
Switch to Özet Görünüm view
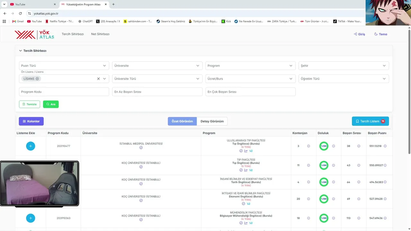click(x=182, y=121)
